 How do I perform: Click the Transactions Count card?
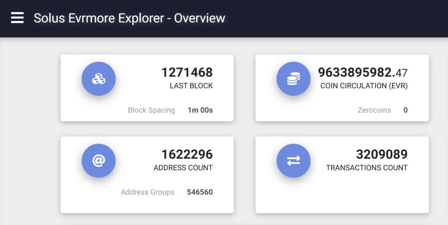(x=342, y=174)
